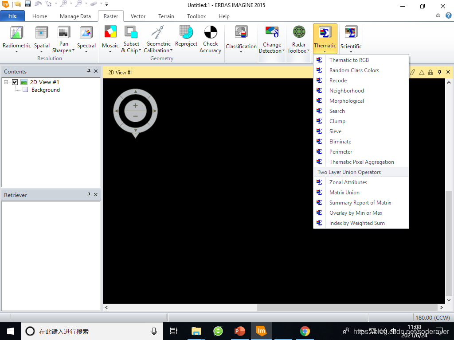This screenshot has width=454, height=340.
Task: Choose Index by Weighted Sum
Action: [361, 223]
